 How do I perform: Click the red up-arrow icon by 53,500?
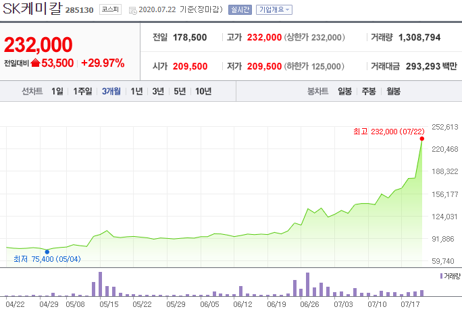35,63
